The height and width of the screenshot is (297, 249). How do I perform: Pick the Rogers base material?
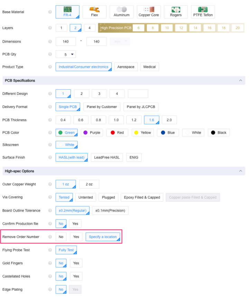pos(176,12)
